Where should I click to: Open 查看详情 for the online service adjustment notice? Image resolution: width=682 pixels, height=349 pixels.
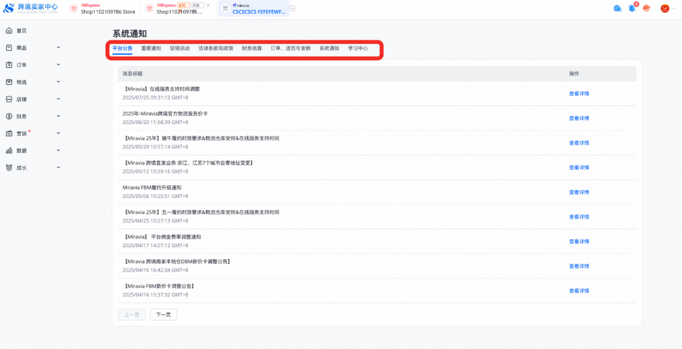tap(579, 93)
